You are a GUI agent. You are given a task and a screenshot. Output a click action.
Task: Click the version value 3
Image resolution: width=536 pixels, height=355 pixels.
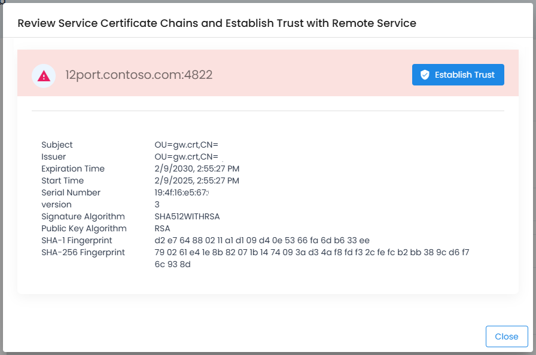(157, 204)
